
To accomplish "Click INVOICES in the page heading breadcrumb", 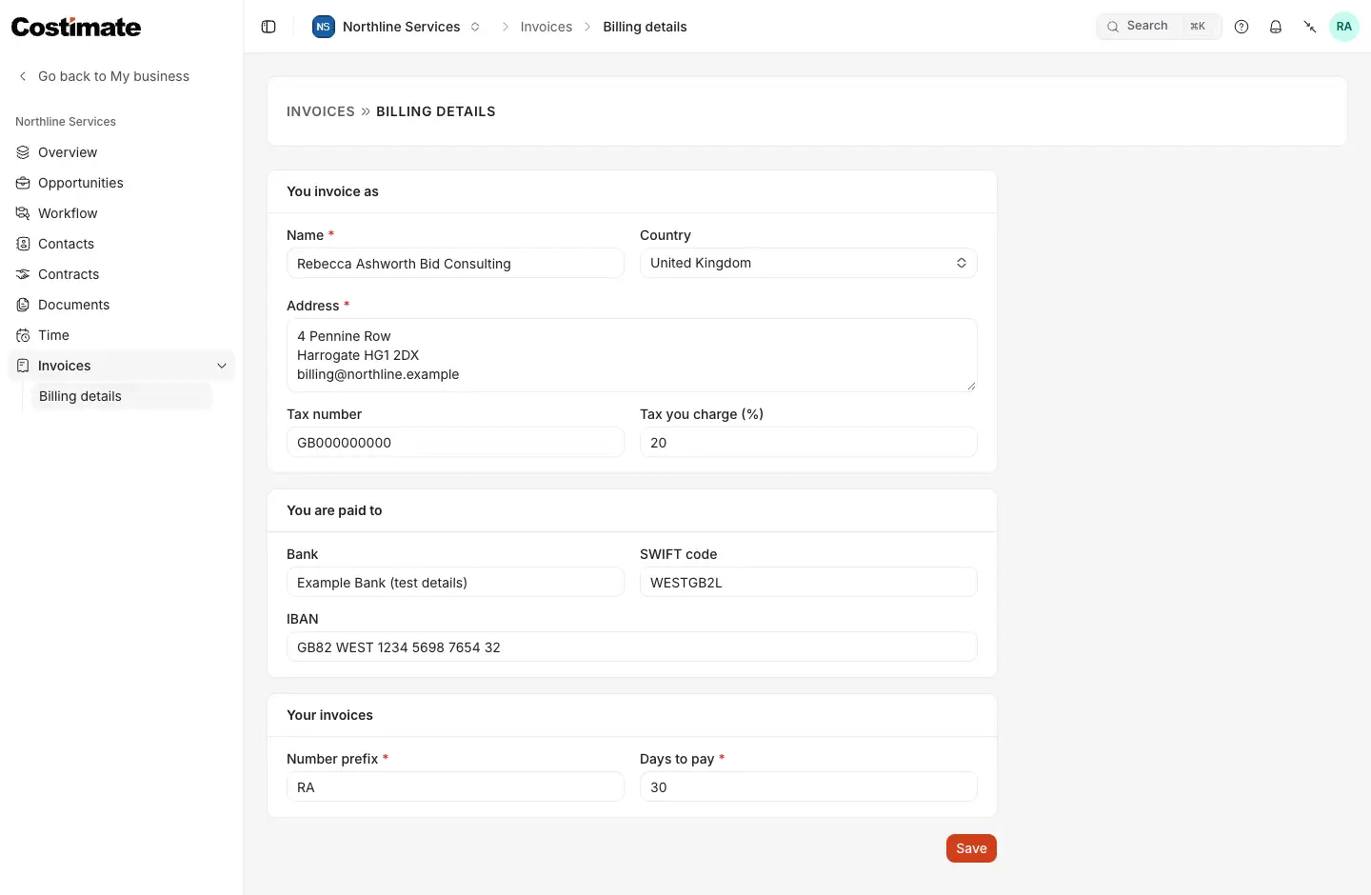I will point(321,111).
